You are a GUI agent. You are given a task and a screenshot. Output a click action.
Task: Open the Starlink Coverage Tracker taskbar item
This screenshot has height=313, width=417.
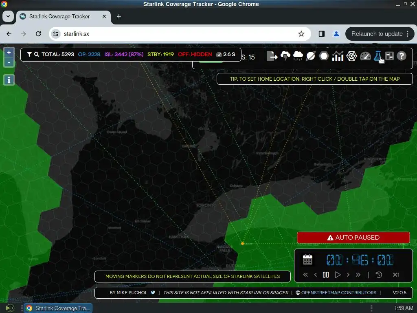pos(58,308)
